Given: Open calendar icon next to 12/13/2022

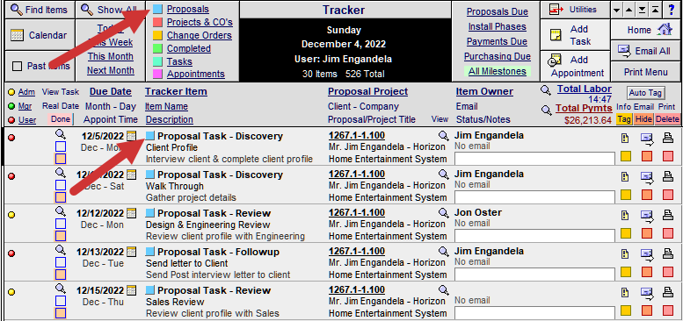Looking at the screenshot, I should click(131, 252).
